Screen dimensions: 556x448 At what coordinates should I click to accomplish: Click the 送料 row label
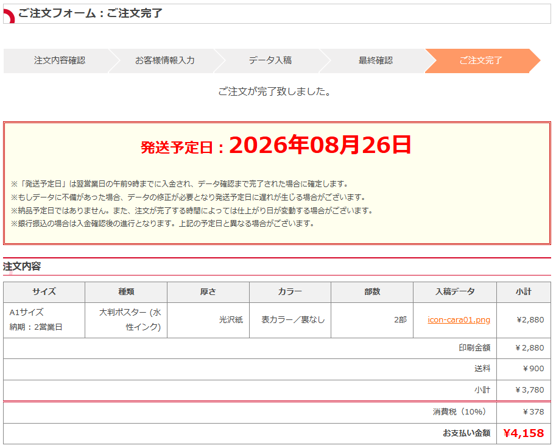pos(482,369)
